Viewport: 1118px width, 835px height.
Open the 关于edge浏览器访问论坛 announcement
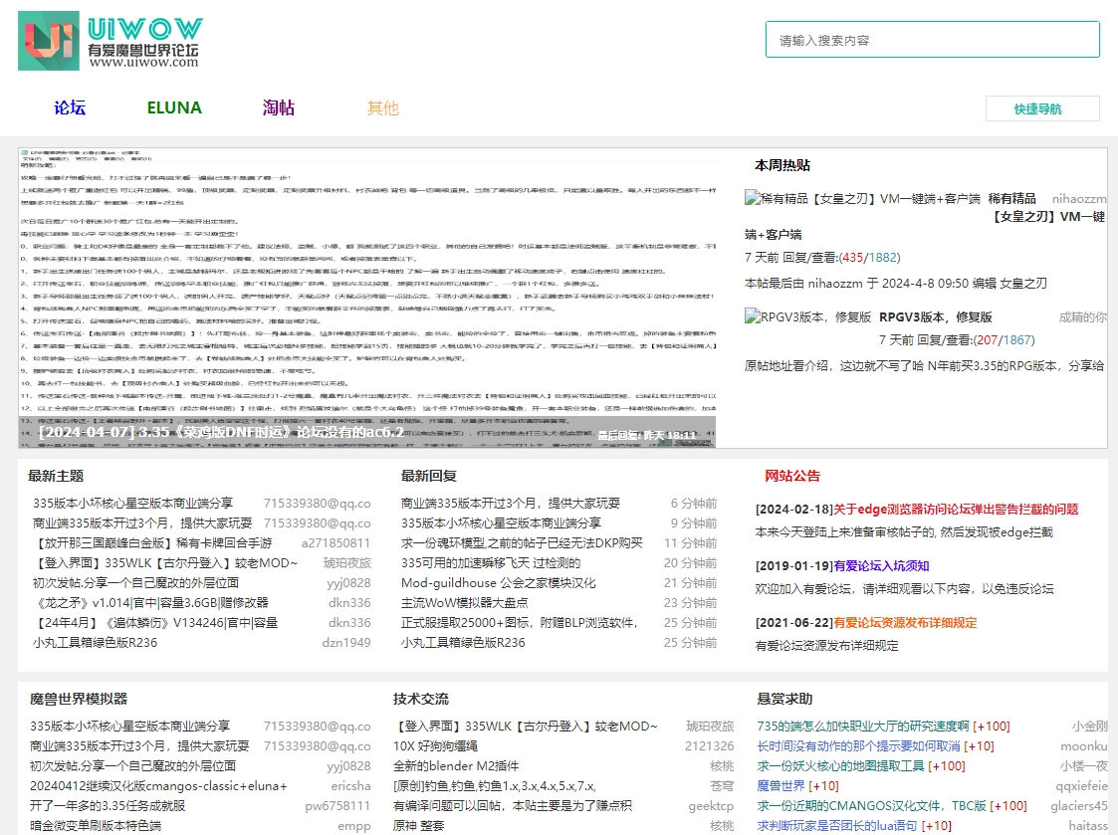(956, 509)
